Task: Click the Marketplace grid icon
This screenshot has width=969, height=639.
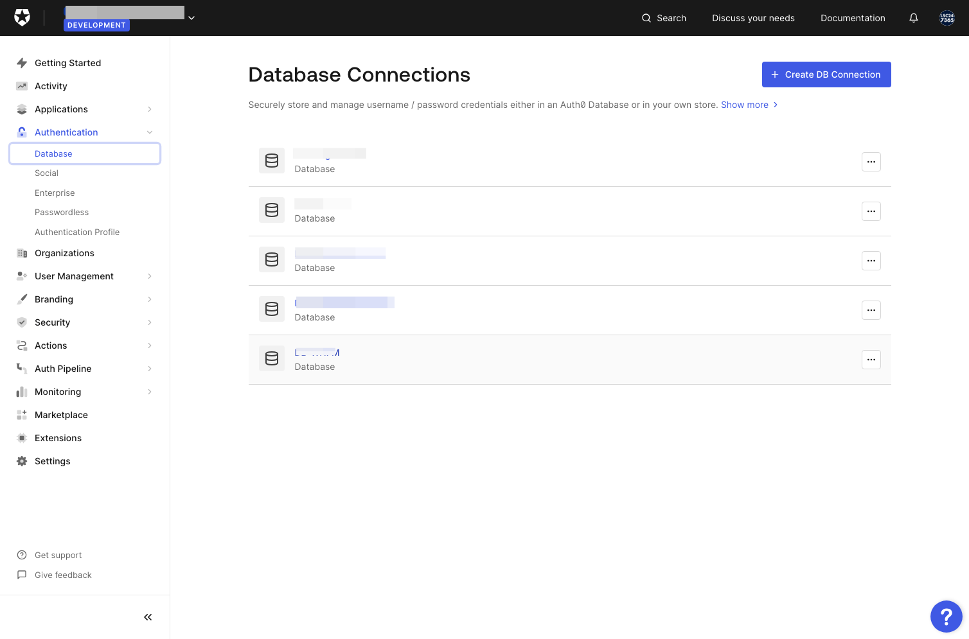Action: (22, 415)
